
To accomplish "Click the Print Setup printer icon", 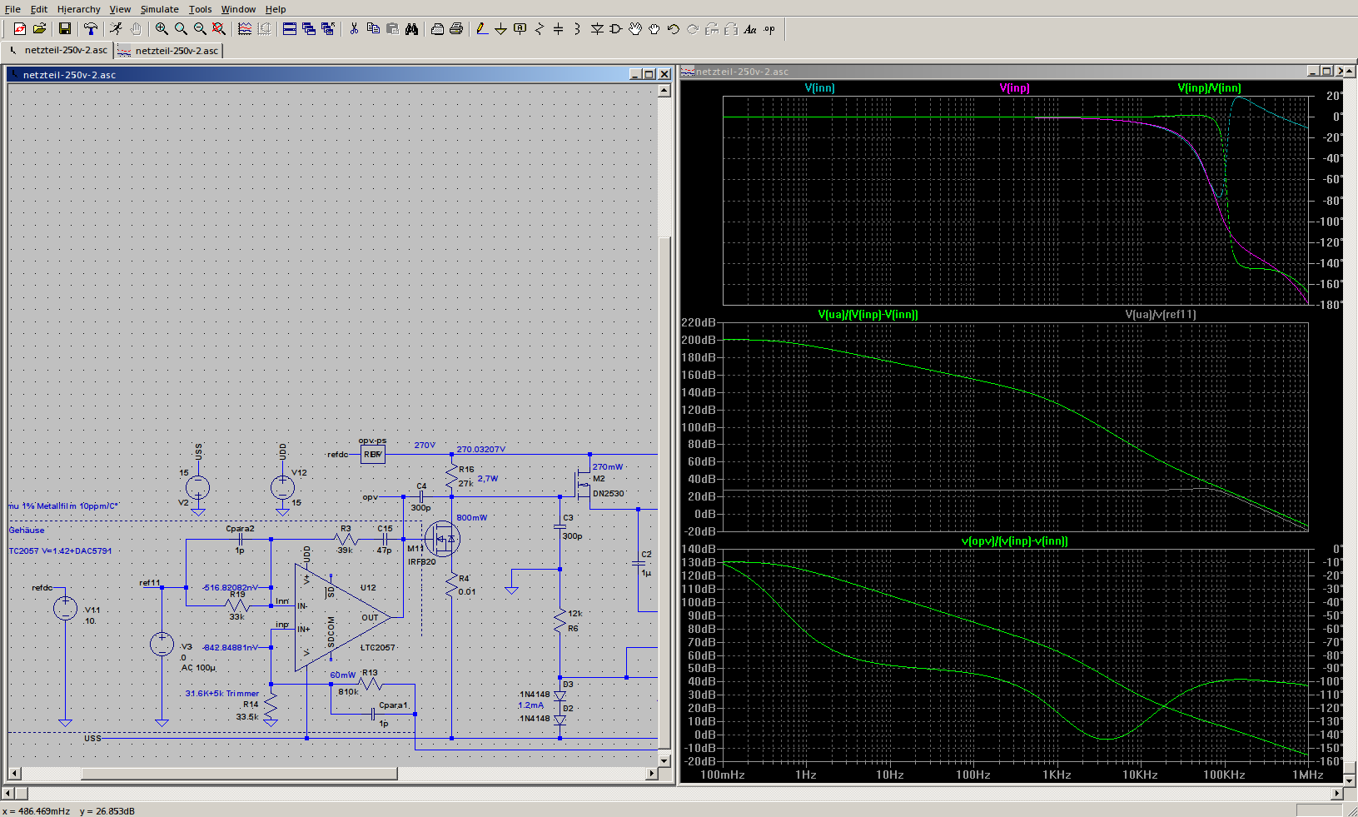I will tap(437, 29).
